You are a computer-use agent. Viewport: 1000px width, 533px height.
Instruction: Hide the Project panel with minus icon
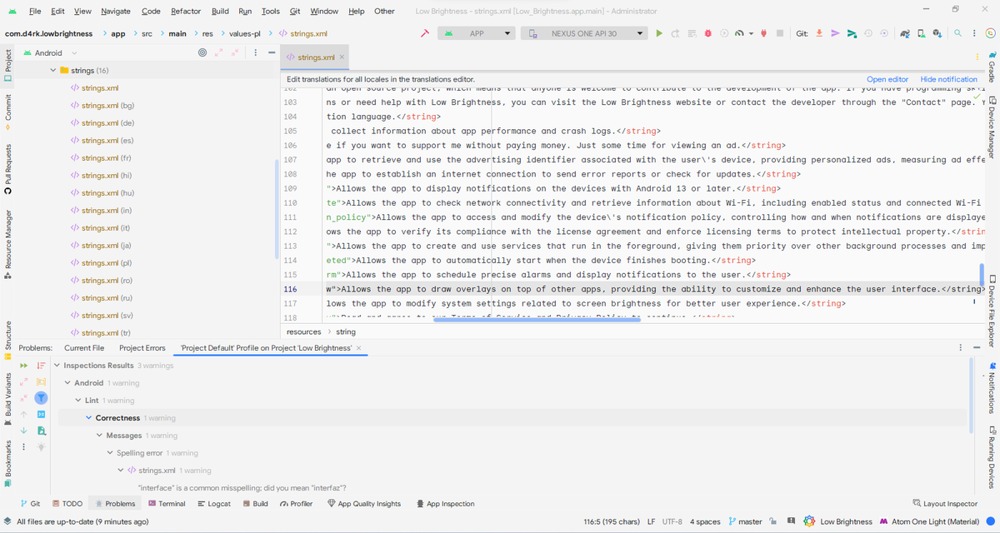272,52
